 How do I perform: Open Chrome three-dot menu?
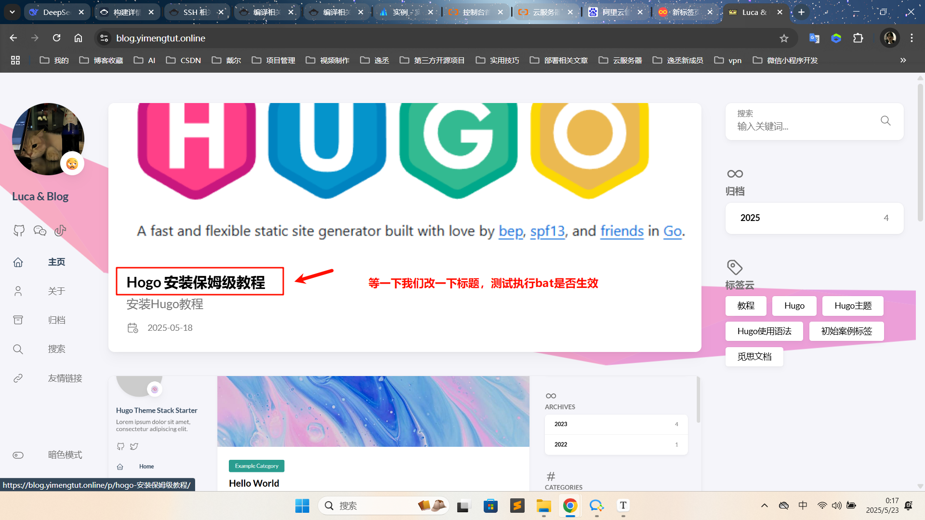point(912,38)
